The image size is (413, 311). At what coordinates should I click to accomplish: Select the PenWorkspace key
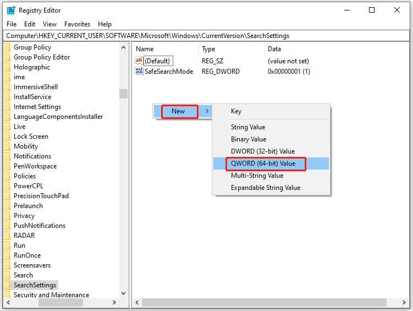click(35, 166)
